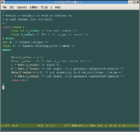140x132 pixels.
Task: Open the File menu
Action: click(x=5, y=7)
